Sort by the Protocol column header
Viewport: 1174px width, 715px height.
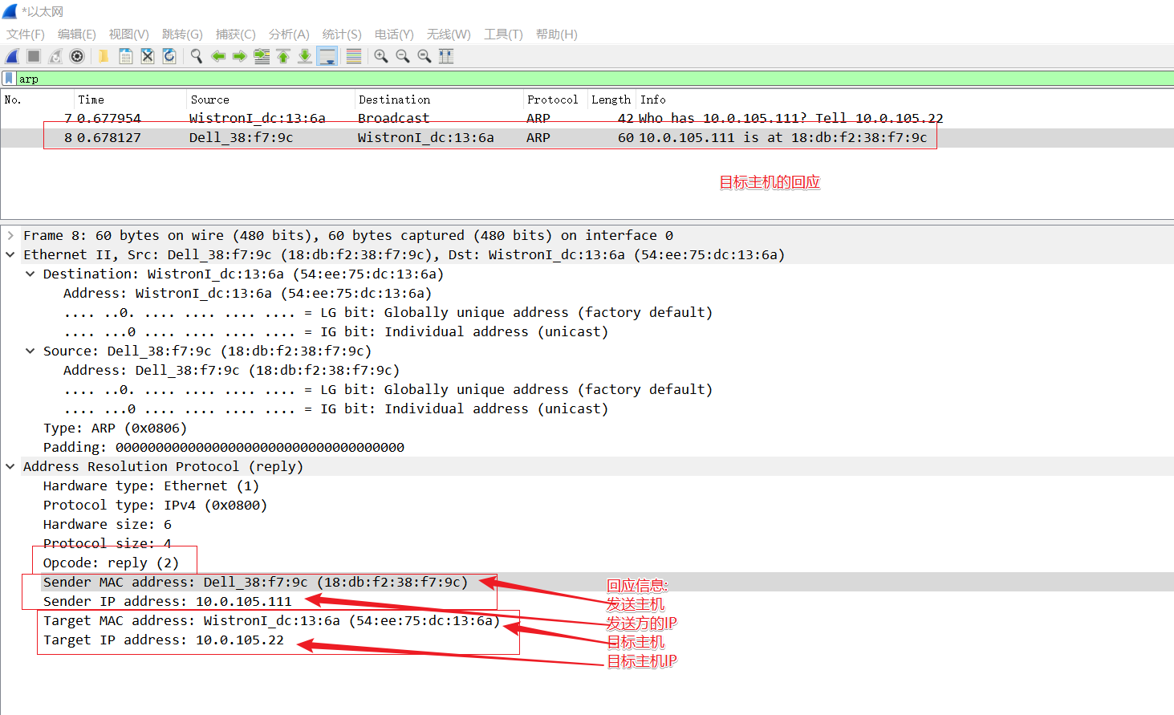pyautogui.click(x=555, y=100)
